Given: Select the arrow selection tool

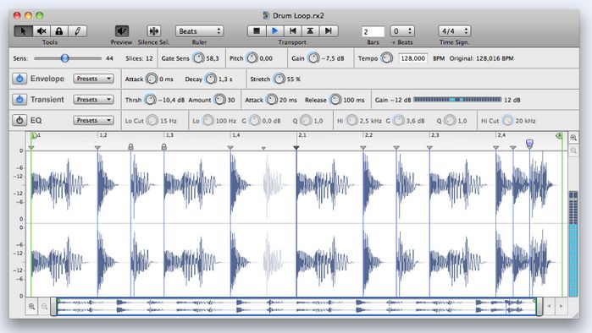Looking at the screenshot, I should pyautogui.click(x=23, y=31).
